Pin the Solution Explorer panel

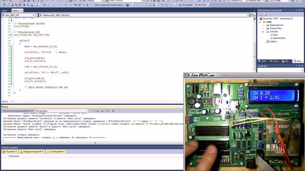(x=300, y=10)
